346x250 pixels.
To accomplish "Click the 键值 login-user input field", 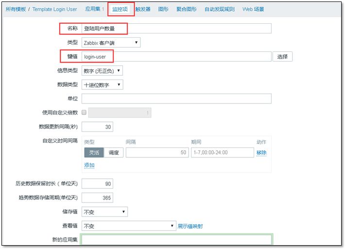I will click(176, 57).
